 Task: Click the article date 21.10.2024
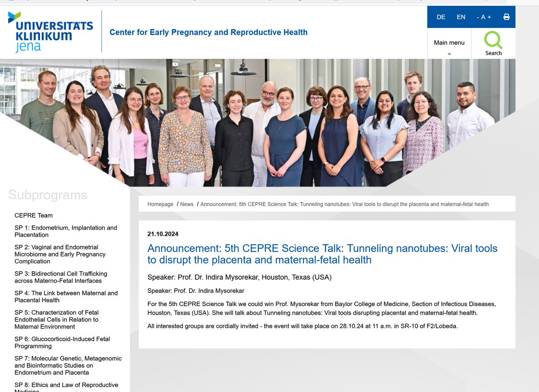[163, 234]
